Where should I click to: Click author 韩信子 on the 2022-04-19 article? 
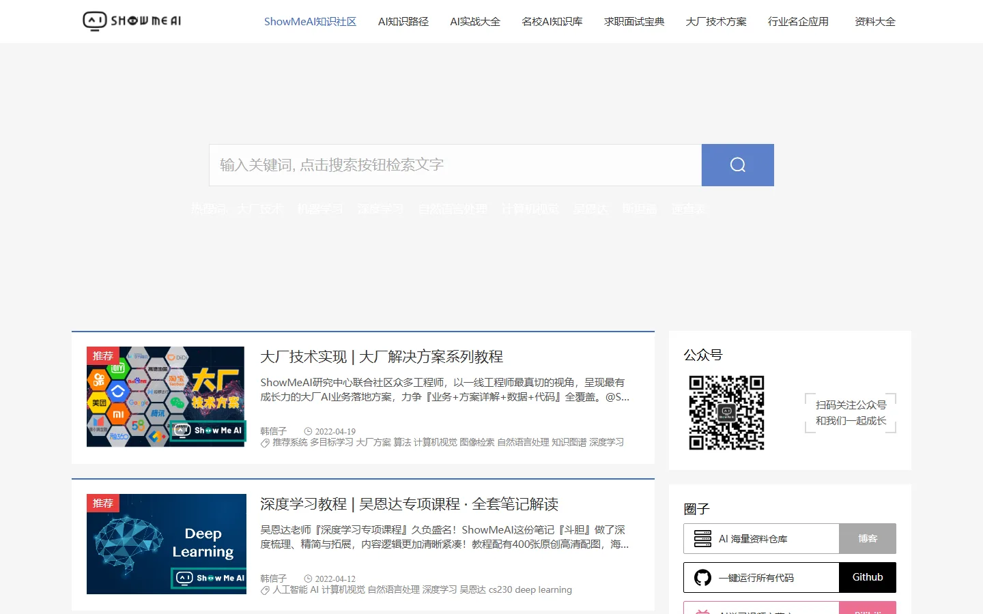pyautogui.click(x=274, y=431)
